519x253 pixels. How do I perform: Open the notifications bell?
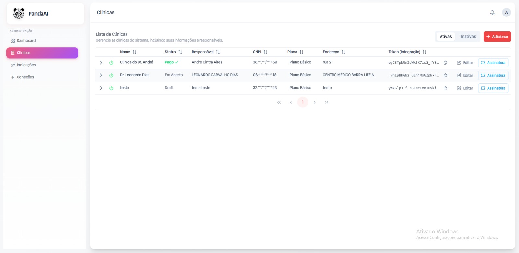[492, 13]
